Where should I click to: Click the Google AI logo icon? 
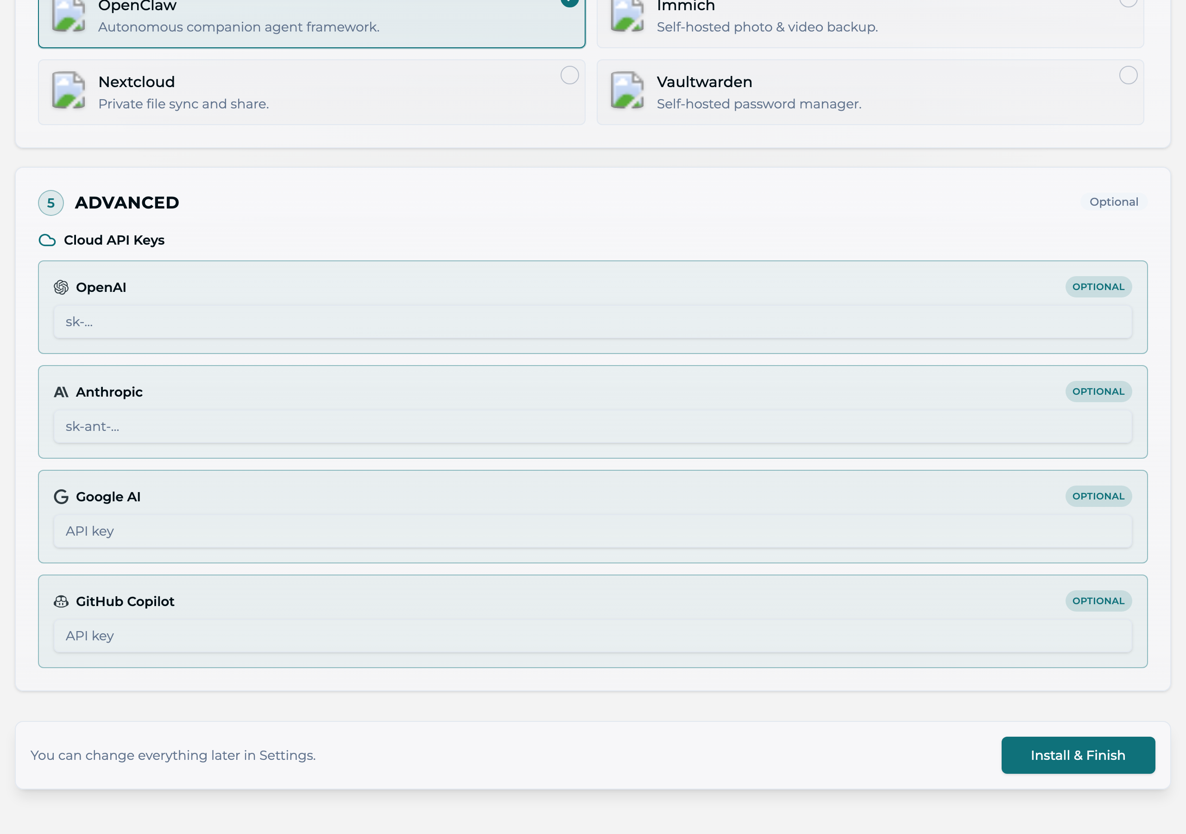tap(61, 497)
